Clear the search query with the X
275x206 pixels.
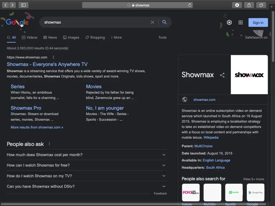click(153, 22)
